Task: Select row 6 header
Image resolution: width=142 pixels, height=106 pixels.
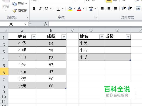Action: pyautogui.click(x=4, y=71)
